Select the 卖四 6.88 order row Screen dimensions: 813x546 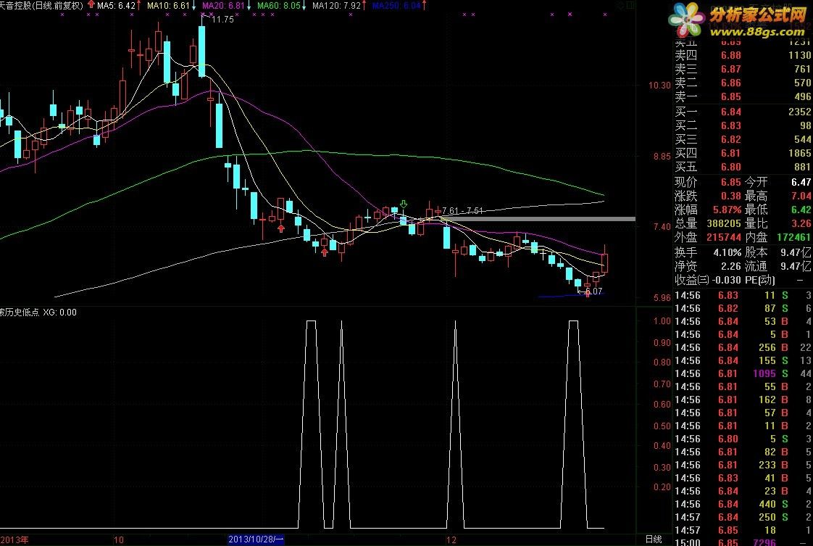743,55
